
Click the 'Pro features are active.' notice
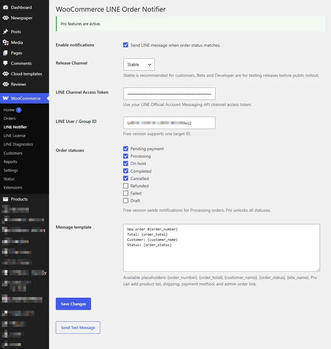coord(191,24)
